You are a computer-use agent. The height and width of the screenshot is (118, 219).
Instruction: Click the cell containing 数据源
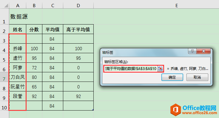pos(18,16)
